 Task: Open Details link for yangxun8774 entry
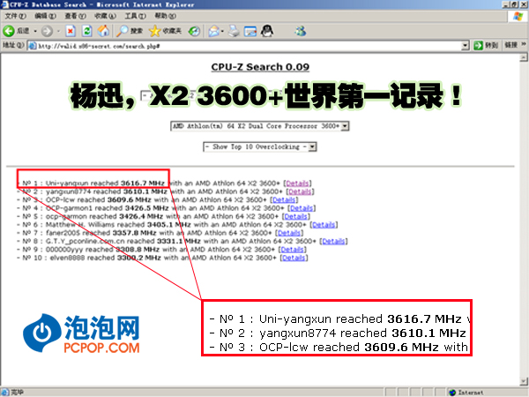click(x=300, y=191)
